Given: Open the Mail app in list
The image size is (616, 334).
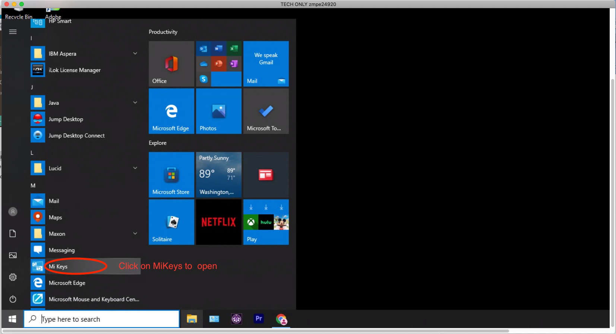Looking at the screenshot, I should (85, 201).
